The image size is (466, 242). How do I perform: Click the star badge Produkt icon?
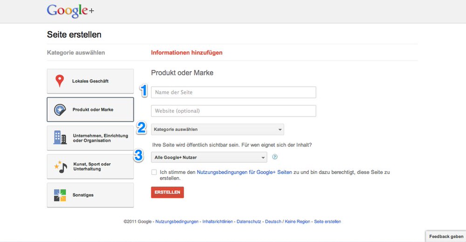click(60, 110)
